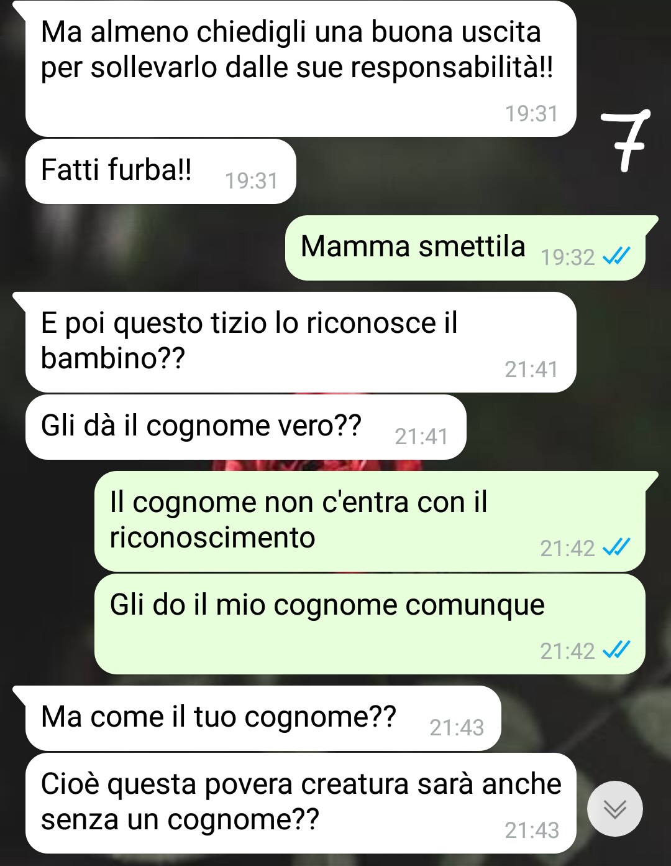Viewport: 671px width, 866px height.
Task: Click the 21:41 timestamp on 'Gli dà il cognome vero??'
Action: point(421,436)
